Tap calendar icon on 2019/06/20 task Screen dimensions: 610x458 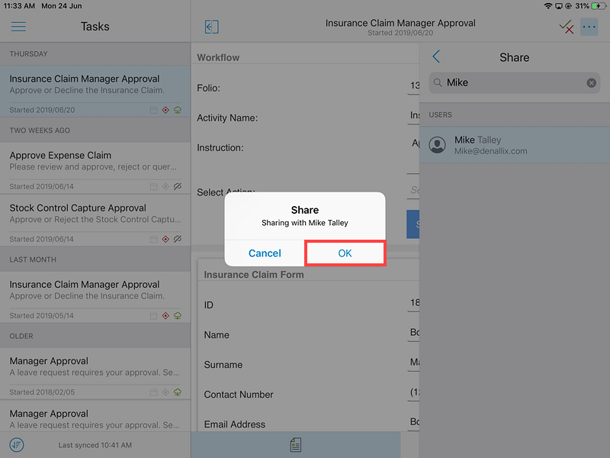click(154, 110)
